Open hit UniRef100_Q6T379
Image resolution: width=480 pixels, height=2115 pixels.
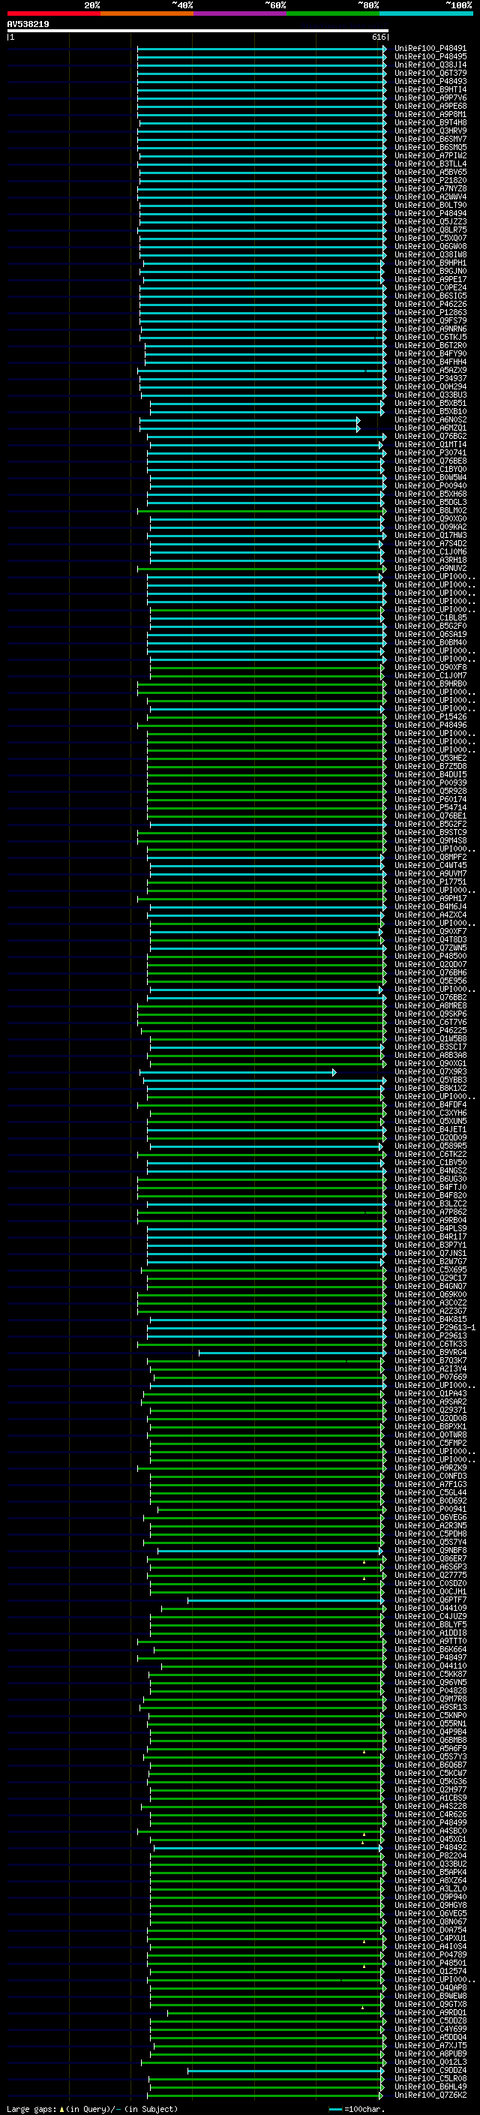click(430, 73)
